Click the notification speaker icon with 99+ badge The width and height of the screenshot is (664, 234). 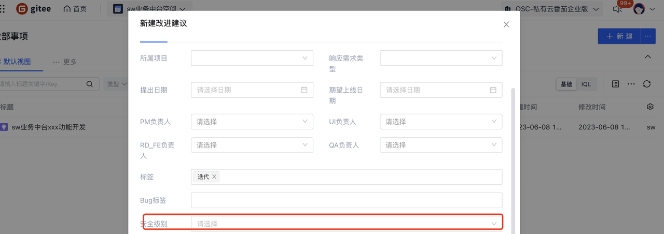pos(618,8)
